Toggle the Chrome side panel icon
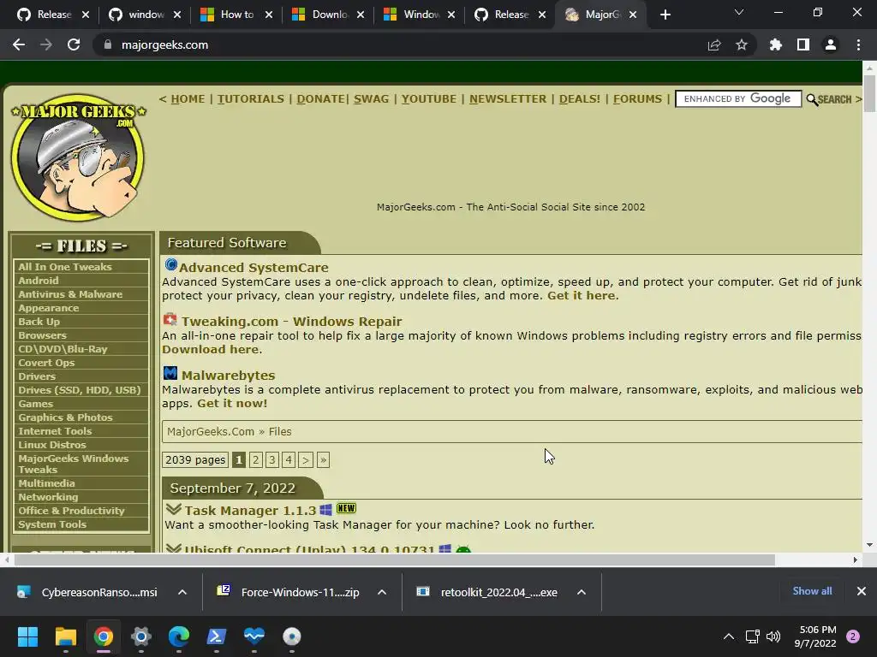 tap(803, 44)
